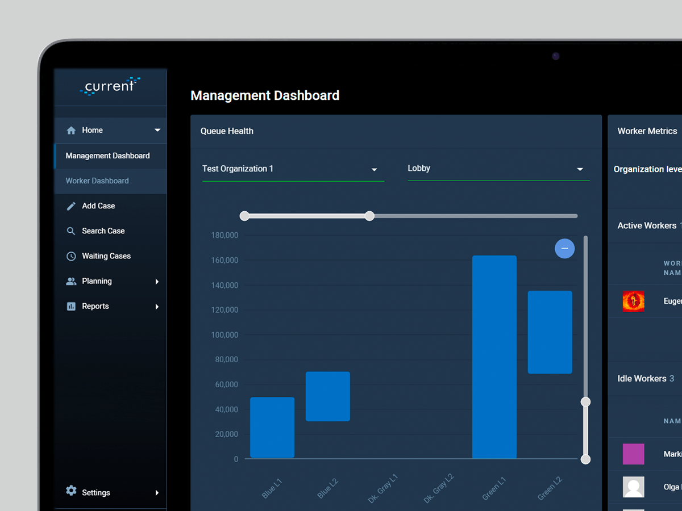The width and height of the screenshot is (682, 511).
Task: Click the Worker Metrics panel title
Action: [647, 131]
